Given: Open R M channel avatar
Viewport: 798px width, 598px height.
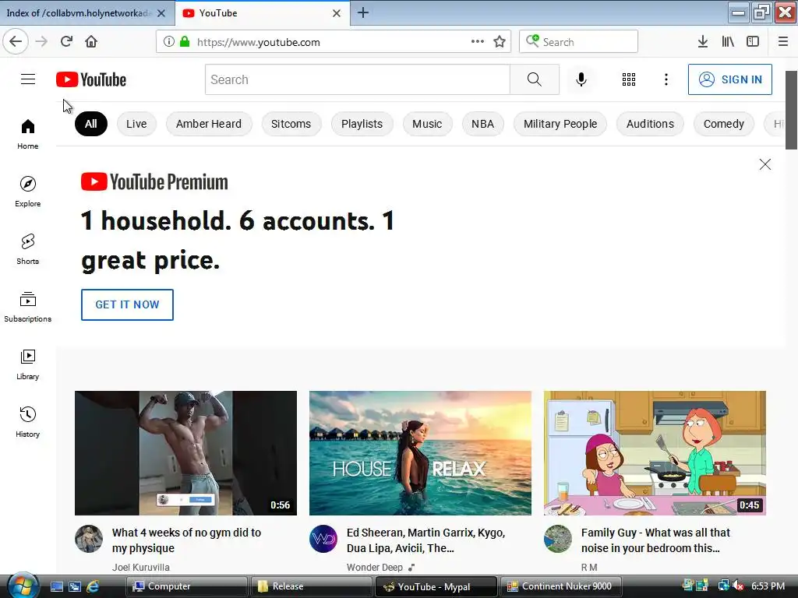Looking at the screenshot, I should click(x=558, y=539).
